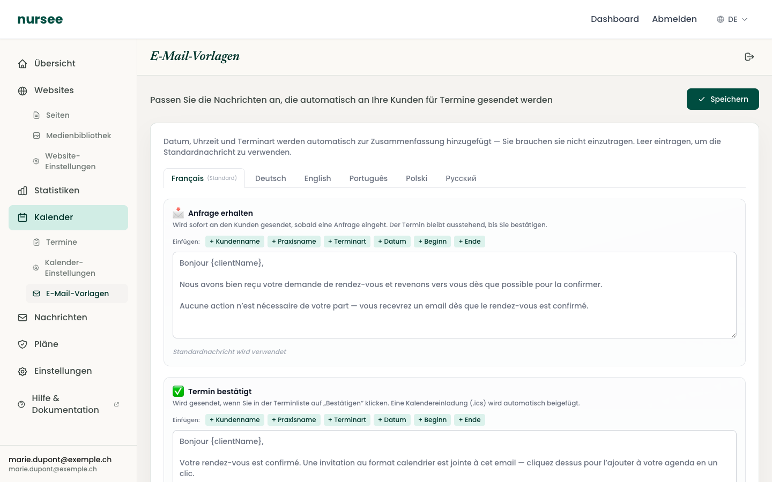
Task: Switch to the English tab
Action: pyautogui.click(x=317, y=178)
